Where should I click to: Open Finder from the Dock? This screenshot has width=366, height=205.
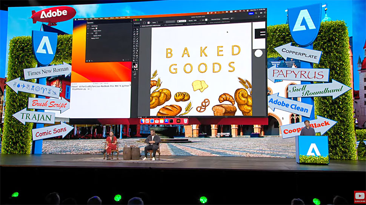(143, 121)
